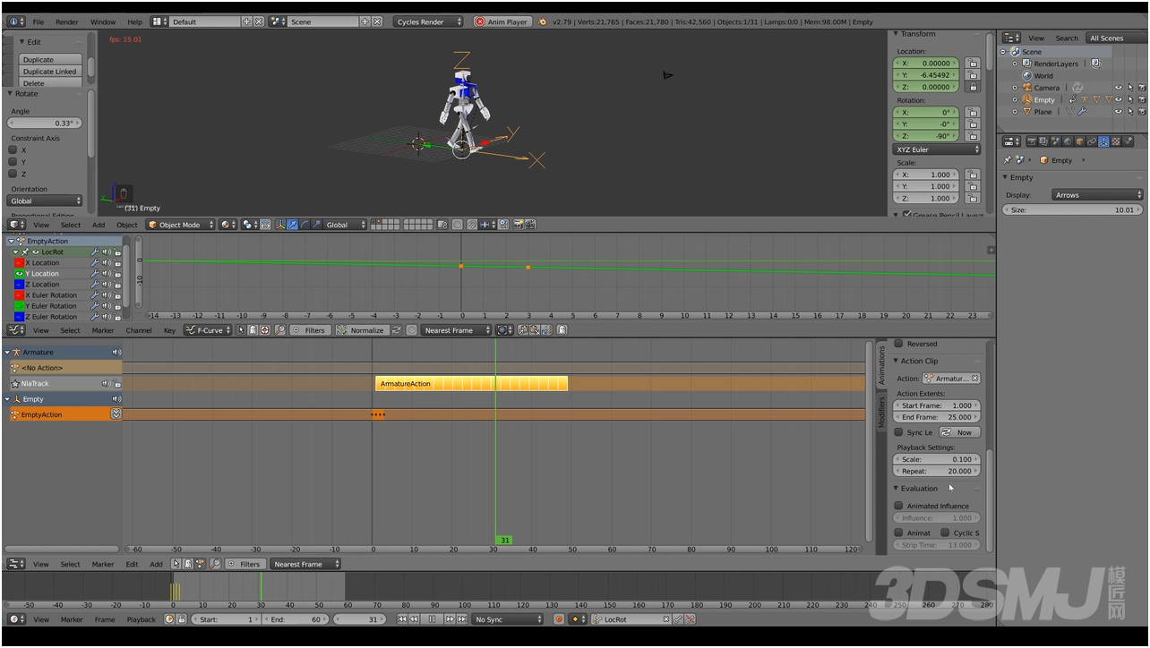Viewport: 1150px width, 648px height.
Task: Toggle lock on Location X
Action: coord(973,64)
